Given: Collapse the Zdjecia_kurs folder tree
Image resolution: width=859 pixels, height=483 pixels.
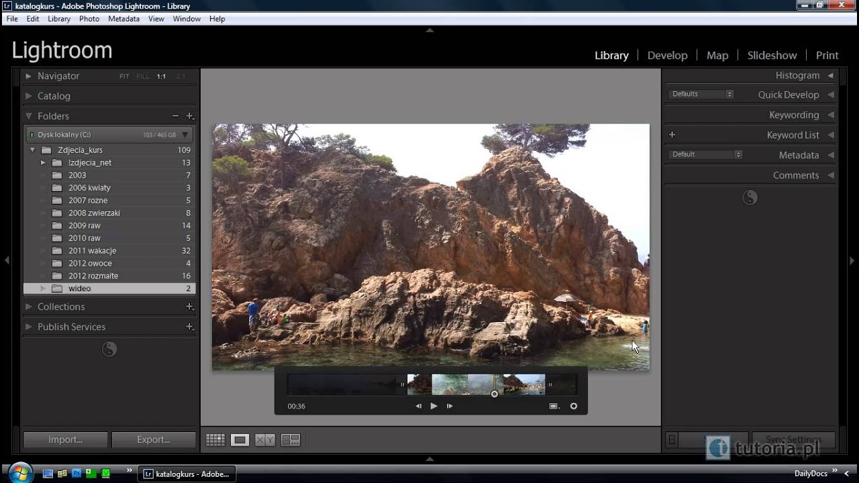Looking at the screenshot, I should point(32,150).
